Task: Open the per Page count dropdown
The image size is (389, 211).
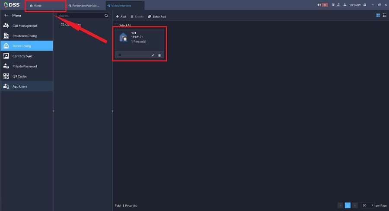Action: [368, 205]
